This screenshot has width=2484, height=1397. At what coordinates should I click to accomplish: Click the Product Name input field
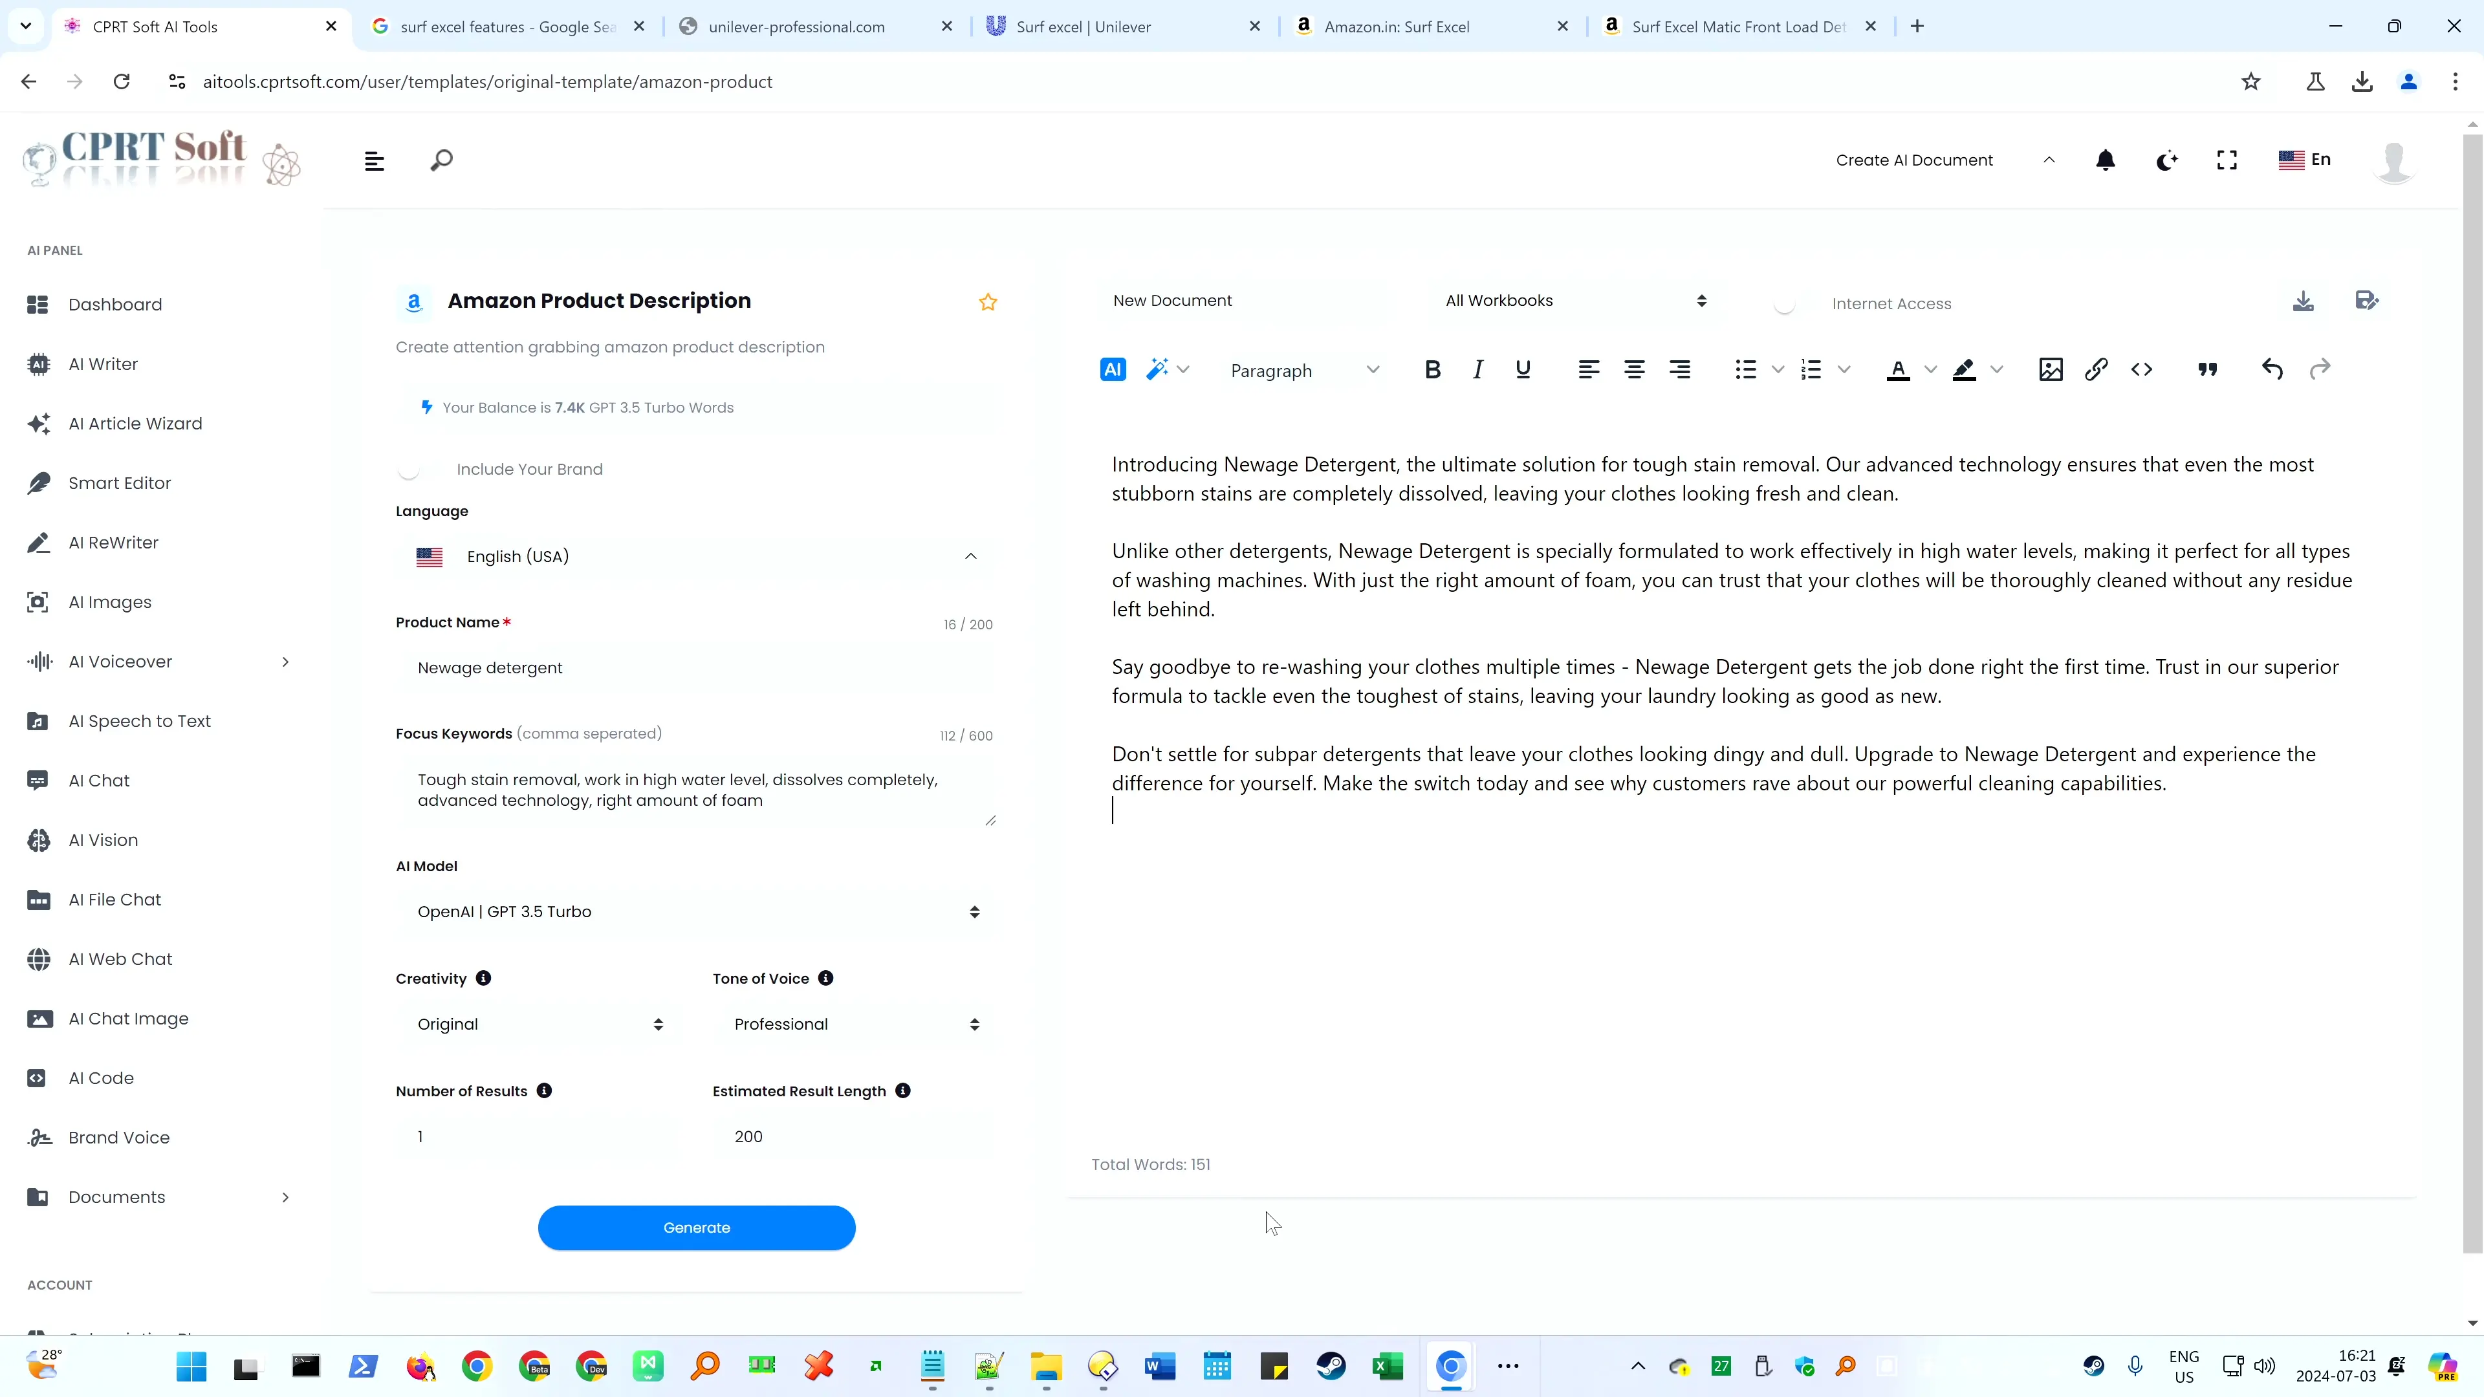coord(696,667)
